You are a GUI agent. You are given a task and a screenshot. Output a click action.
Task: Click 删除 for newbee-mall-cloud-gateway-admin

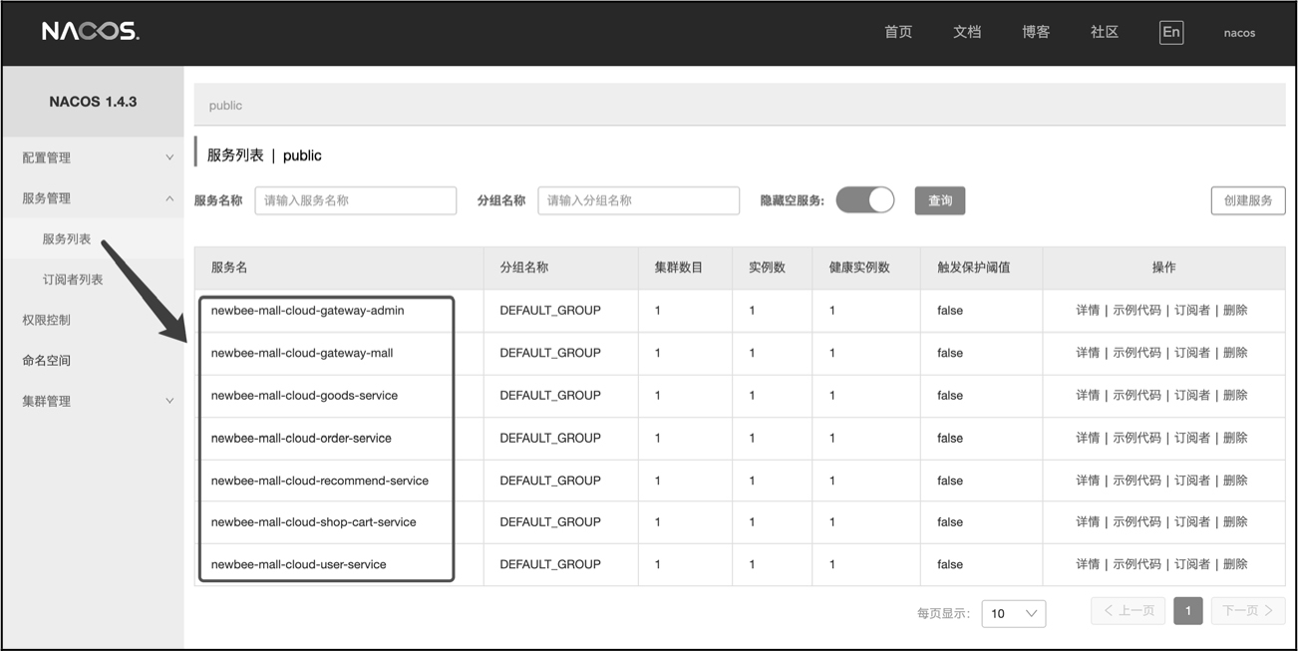pyautogui.click(x=1235, y=310)
